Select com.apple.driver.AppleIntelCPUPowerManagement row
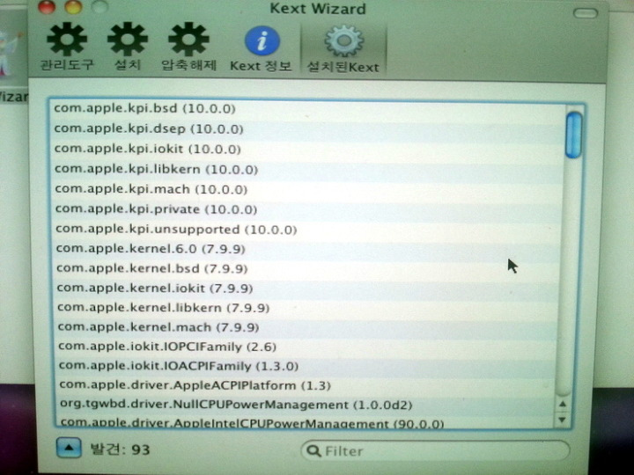The image size is (634, 475). 306,421
